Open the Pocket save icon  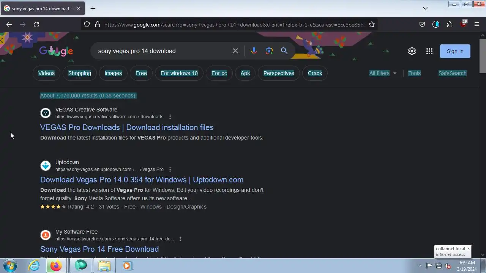tap(422, 25)
